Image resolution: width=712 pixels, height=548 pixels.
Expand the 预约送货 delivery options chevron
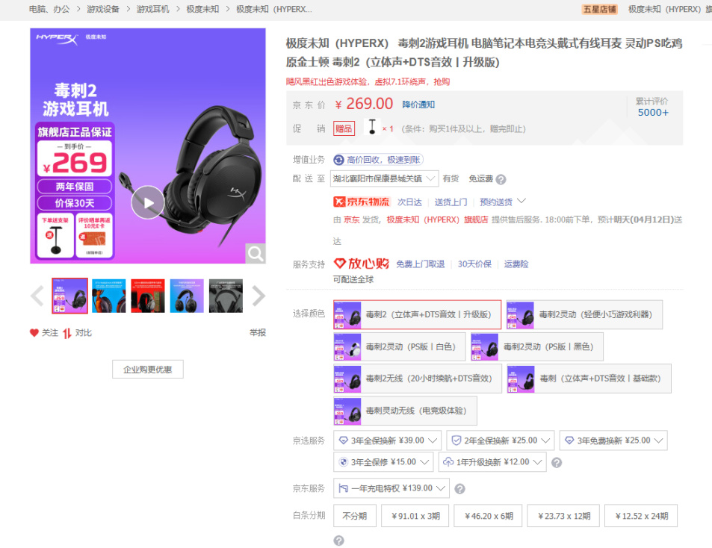(x=521, y=201)
